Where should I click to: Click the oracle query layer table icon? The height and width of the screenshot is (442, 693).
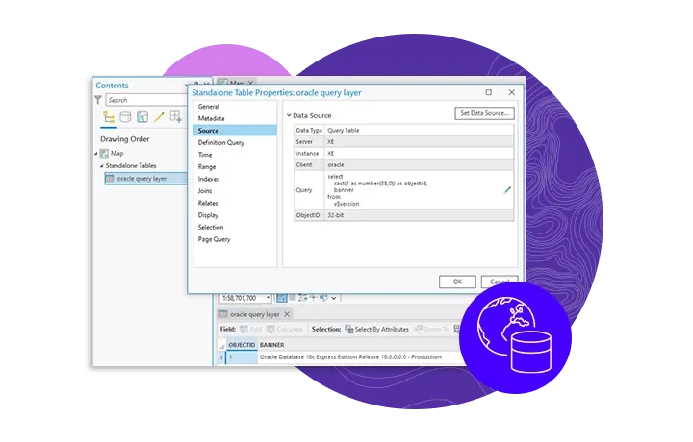(x=110, y=178)
